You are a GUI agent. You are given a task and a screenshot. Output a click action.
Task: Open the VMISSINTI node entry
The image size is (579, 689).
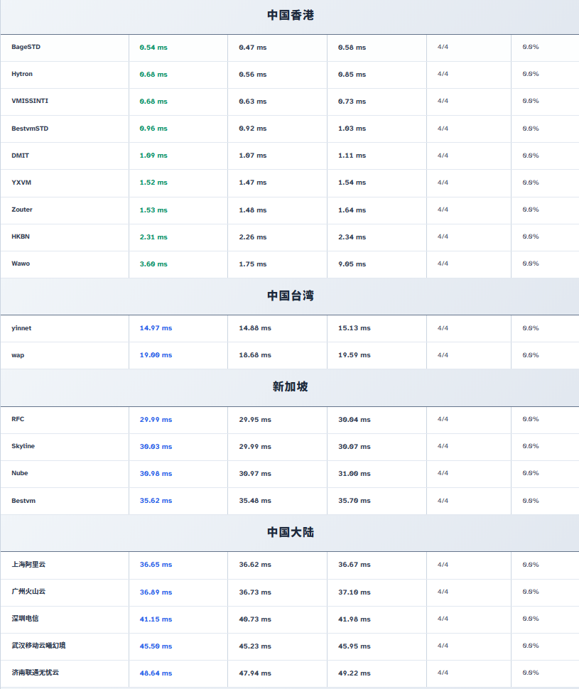coord(30,101)
